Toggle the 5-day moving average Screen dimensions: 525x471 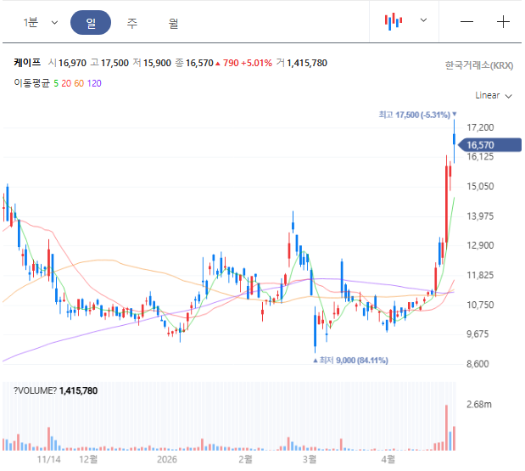coord(56,83)
